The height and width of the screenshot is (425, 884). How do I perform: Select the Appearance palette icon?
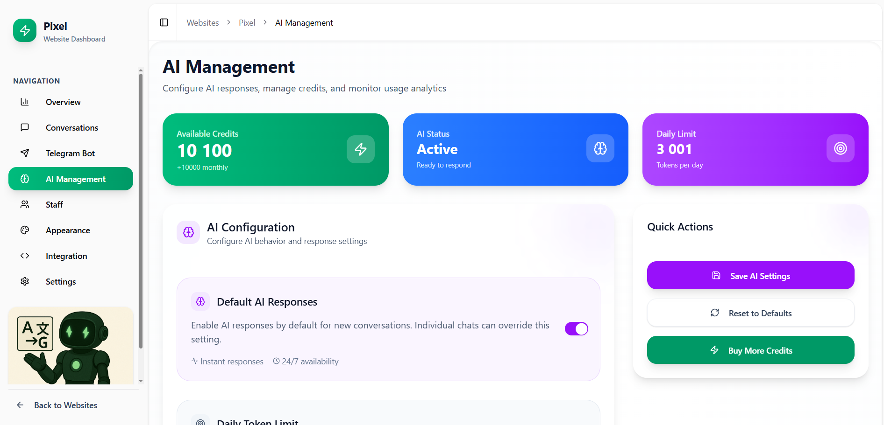[x=24, y=230]
